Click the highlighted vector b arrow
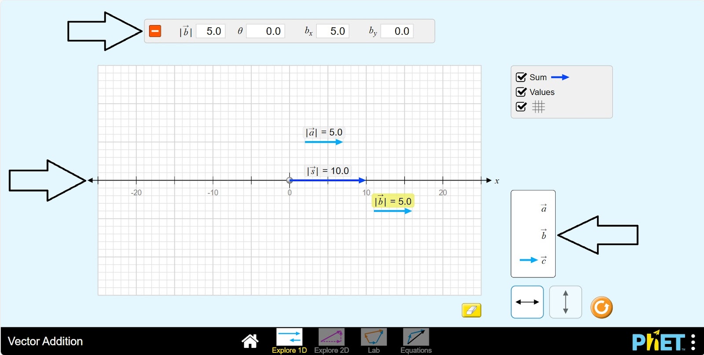 (392, 211)
